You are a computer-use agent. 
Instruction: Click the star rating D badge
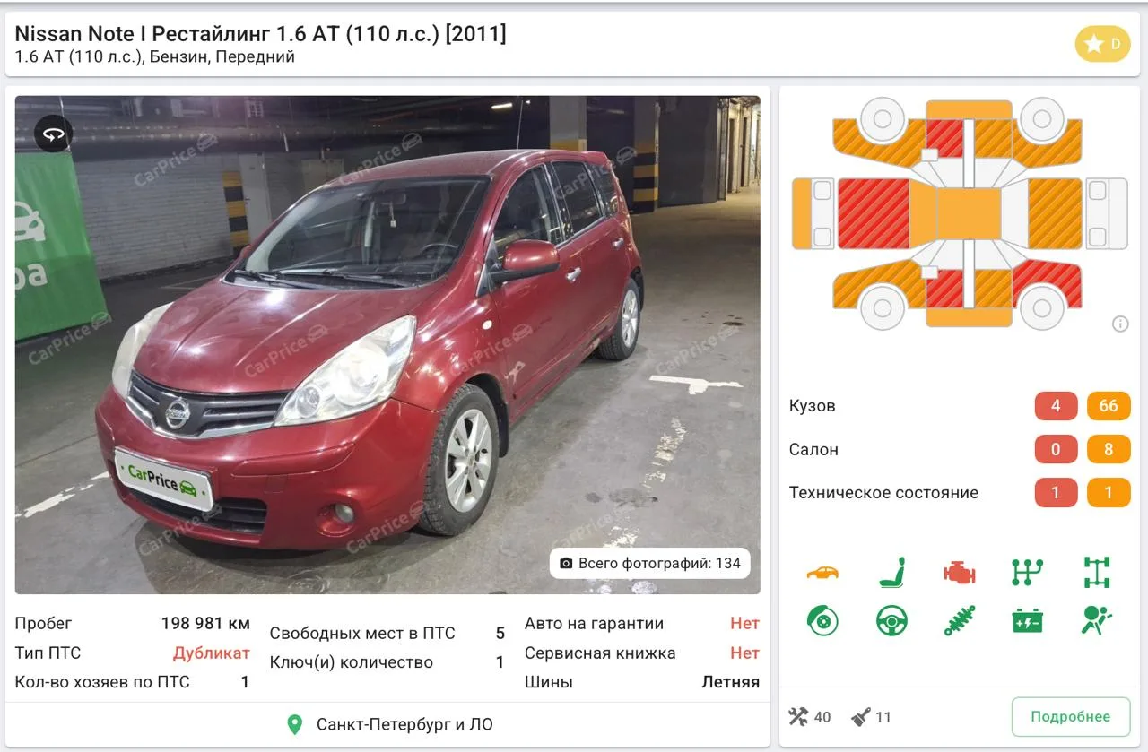(x=1102, y=44)
